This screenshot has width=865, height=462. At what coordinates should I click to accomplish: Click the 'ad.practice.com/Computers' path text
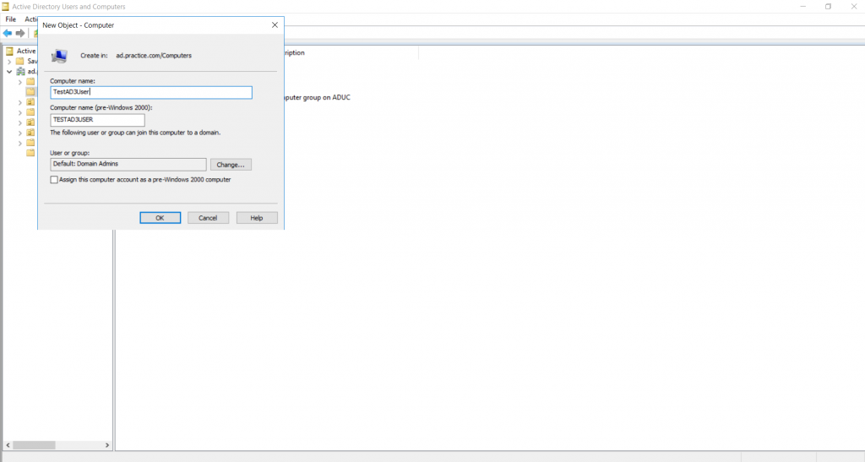pos(154,56)
